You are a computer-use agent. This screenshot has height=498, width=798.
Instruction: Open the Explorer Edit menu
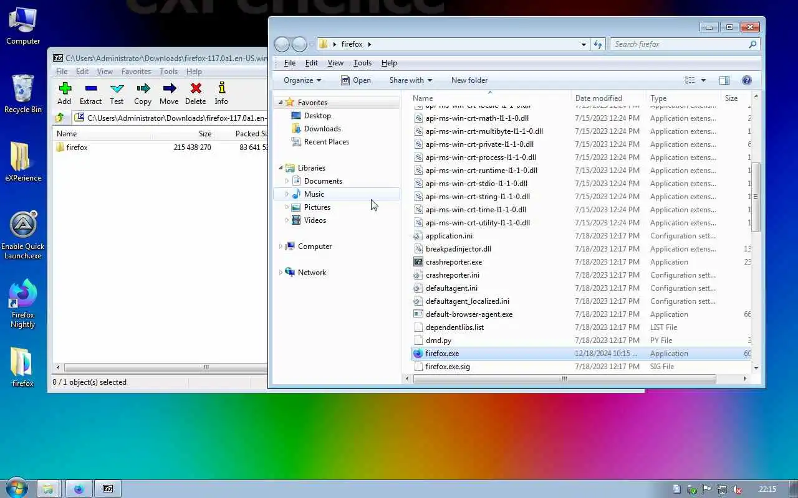pyautogui.click(x=312, y=63)
